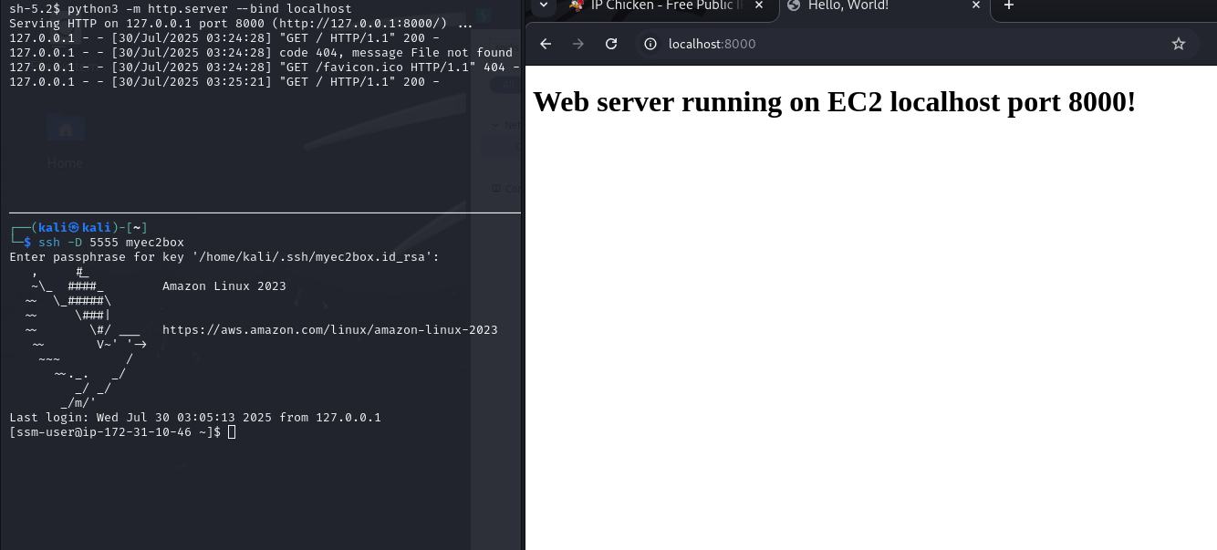Close the Hello, World! tab
1217x550 pixels.
pyautogui.click(x=975, y=5)
